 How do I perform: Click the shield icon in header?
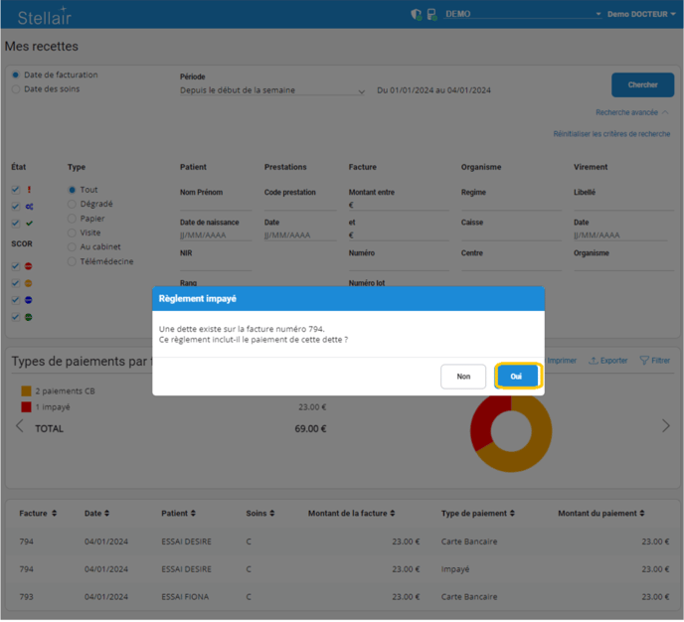[417, 15]
